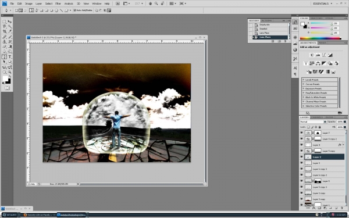Select the Eyedropper tool
Viewport: 349px width, 218px height.
pos(10,31)
